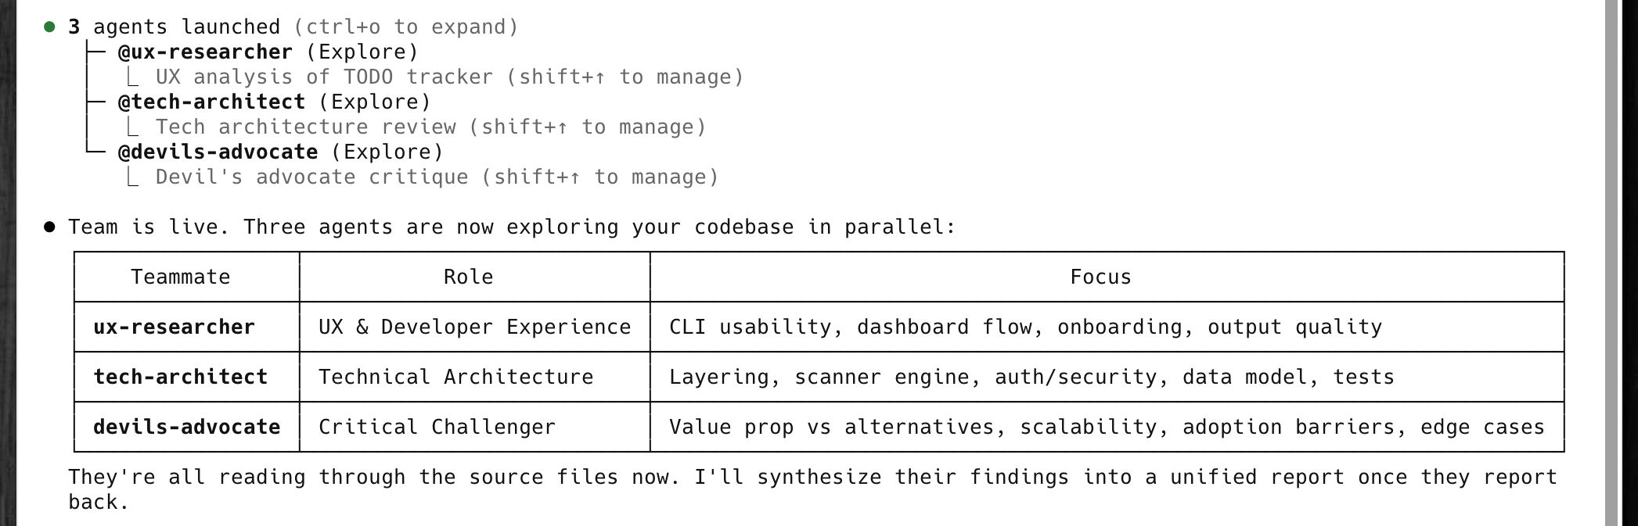This screenshot has height=526, width=1638.
Task: Select the @ux-researcher agent entry
Action: (205, 52)
